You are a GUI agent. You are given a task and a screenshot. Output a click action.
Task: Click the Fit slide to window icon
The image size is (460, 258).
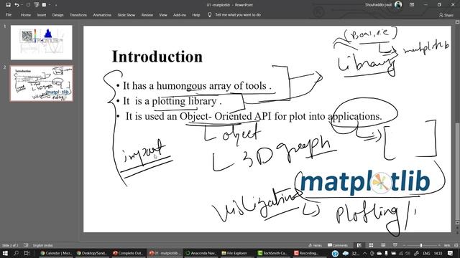456,245
